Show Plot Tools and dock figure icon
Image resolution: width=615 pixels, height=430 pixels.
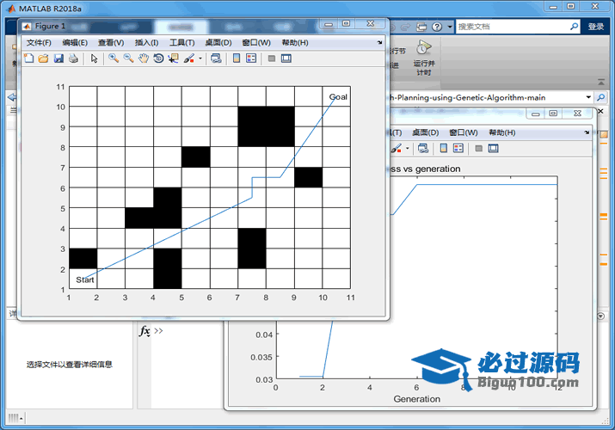[x=286, y=58]
